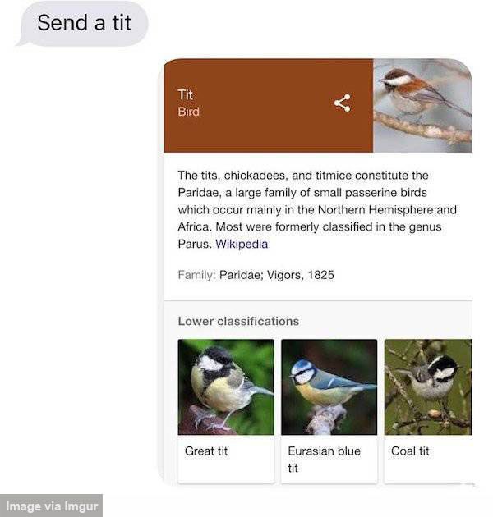Click the chickadee header photo
The width and height of the screenshot is (493, 517).
click(422, 106)
